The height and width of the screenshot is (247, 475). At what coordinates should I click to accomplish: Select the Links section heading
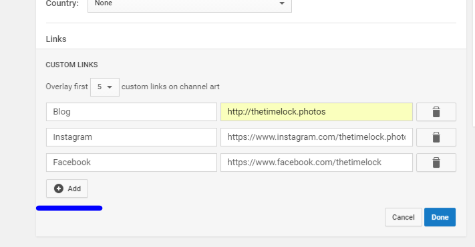click(56, 39)
